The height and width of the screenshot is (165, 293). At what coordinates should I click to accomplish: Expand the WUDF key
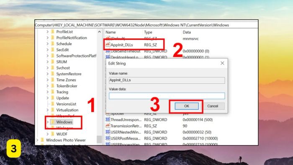47,134
